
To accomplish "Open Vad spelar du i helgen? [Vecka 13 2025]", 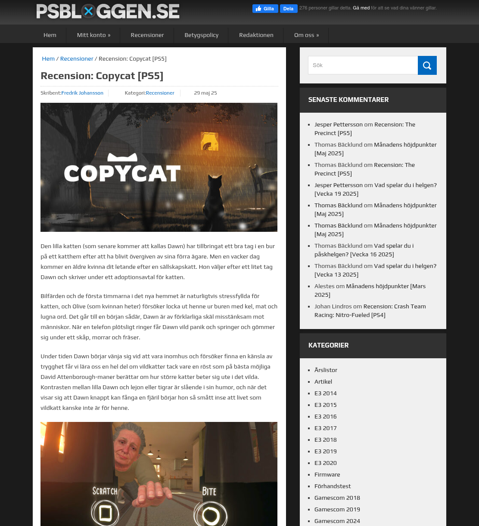I will click(x=376, y=270).
